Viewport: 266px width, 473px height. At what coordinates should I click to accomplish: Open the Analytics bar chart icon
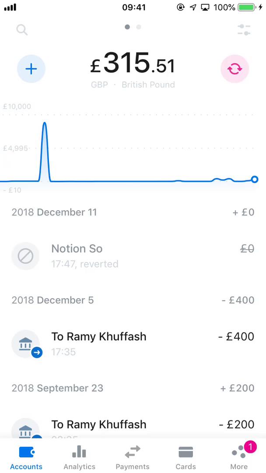(79, 451)
